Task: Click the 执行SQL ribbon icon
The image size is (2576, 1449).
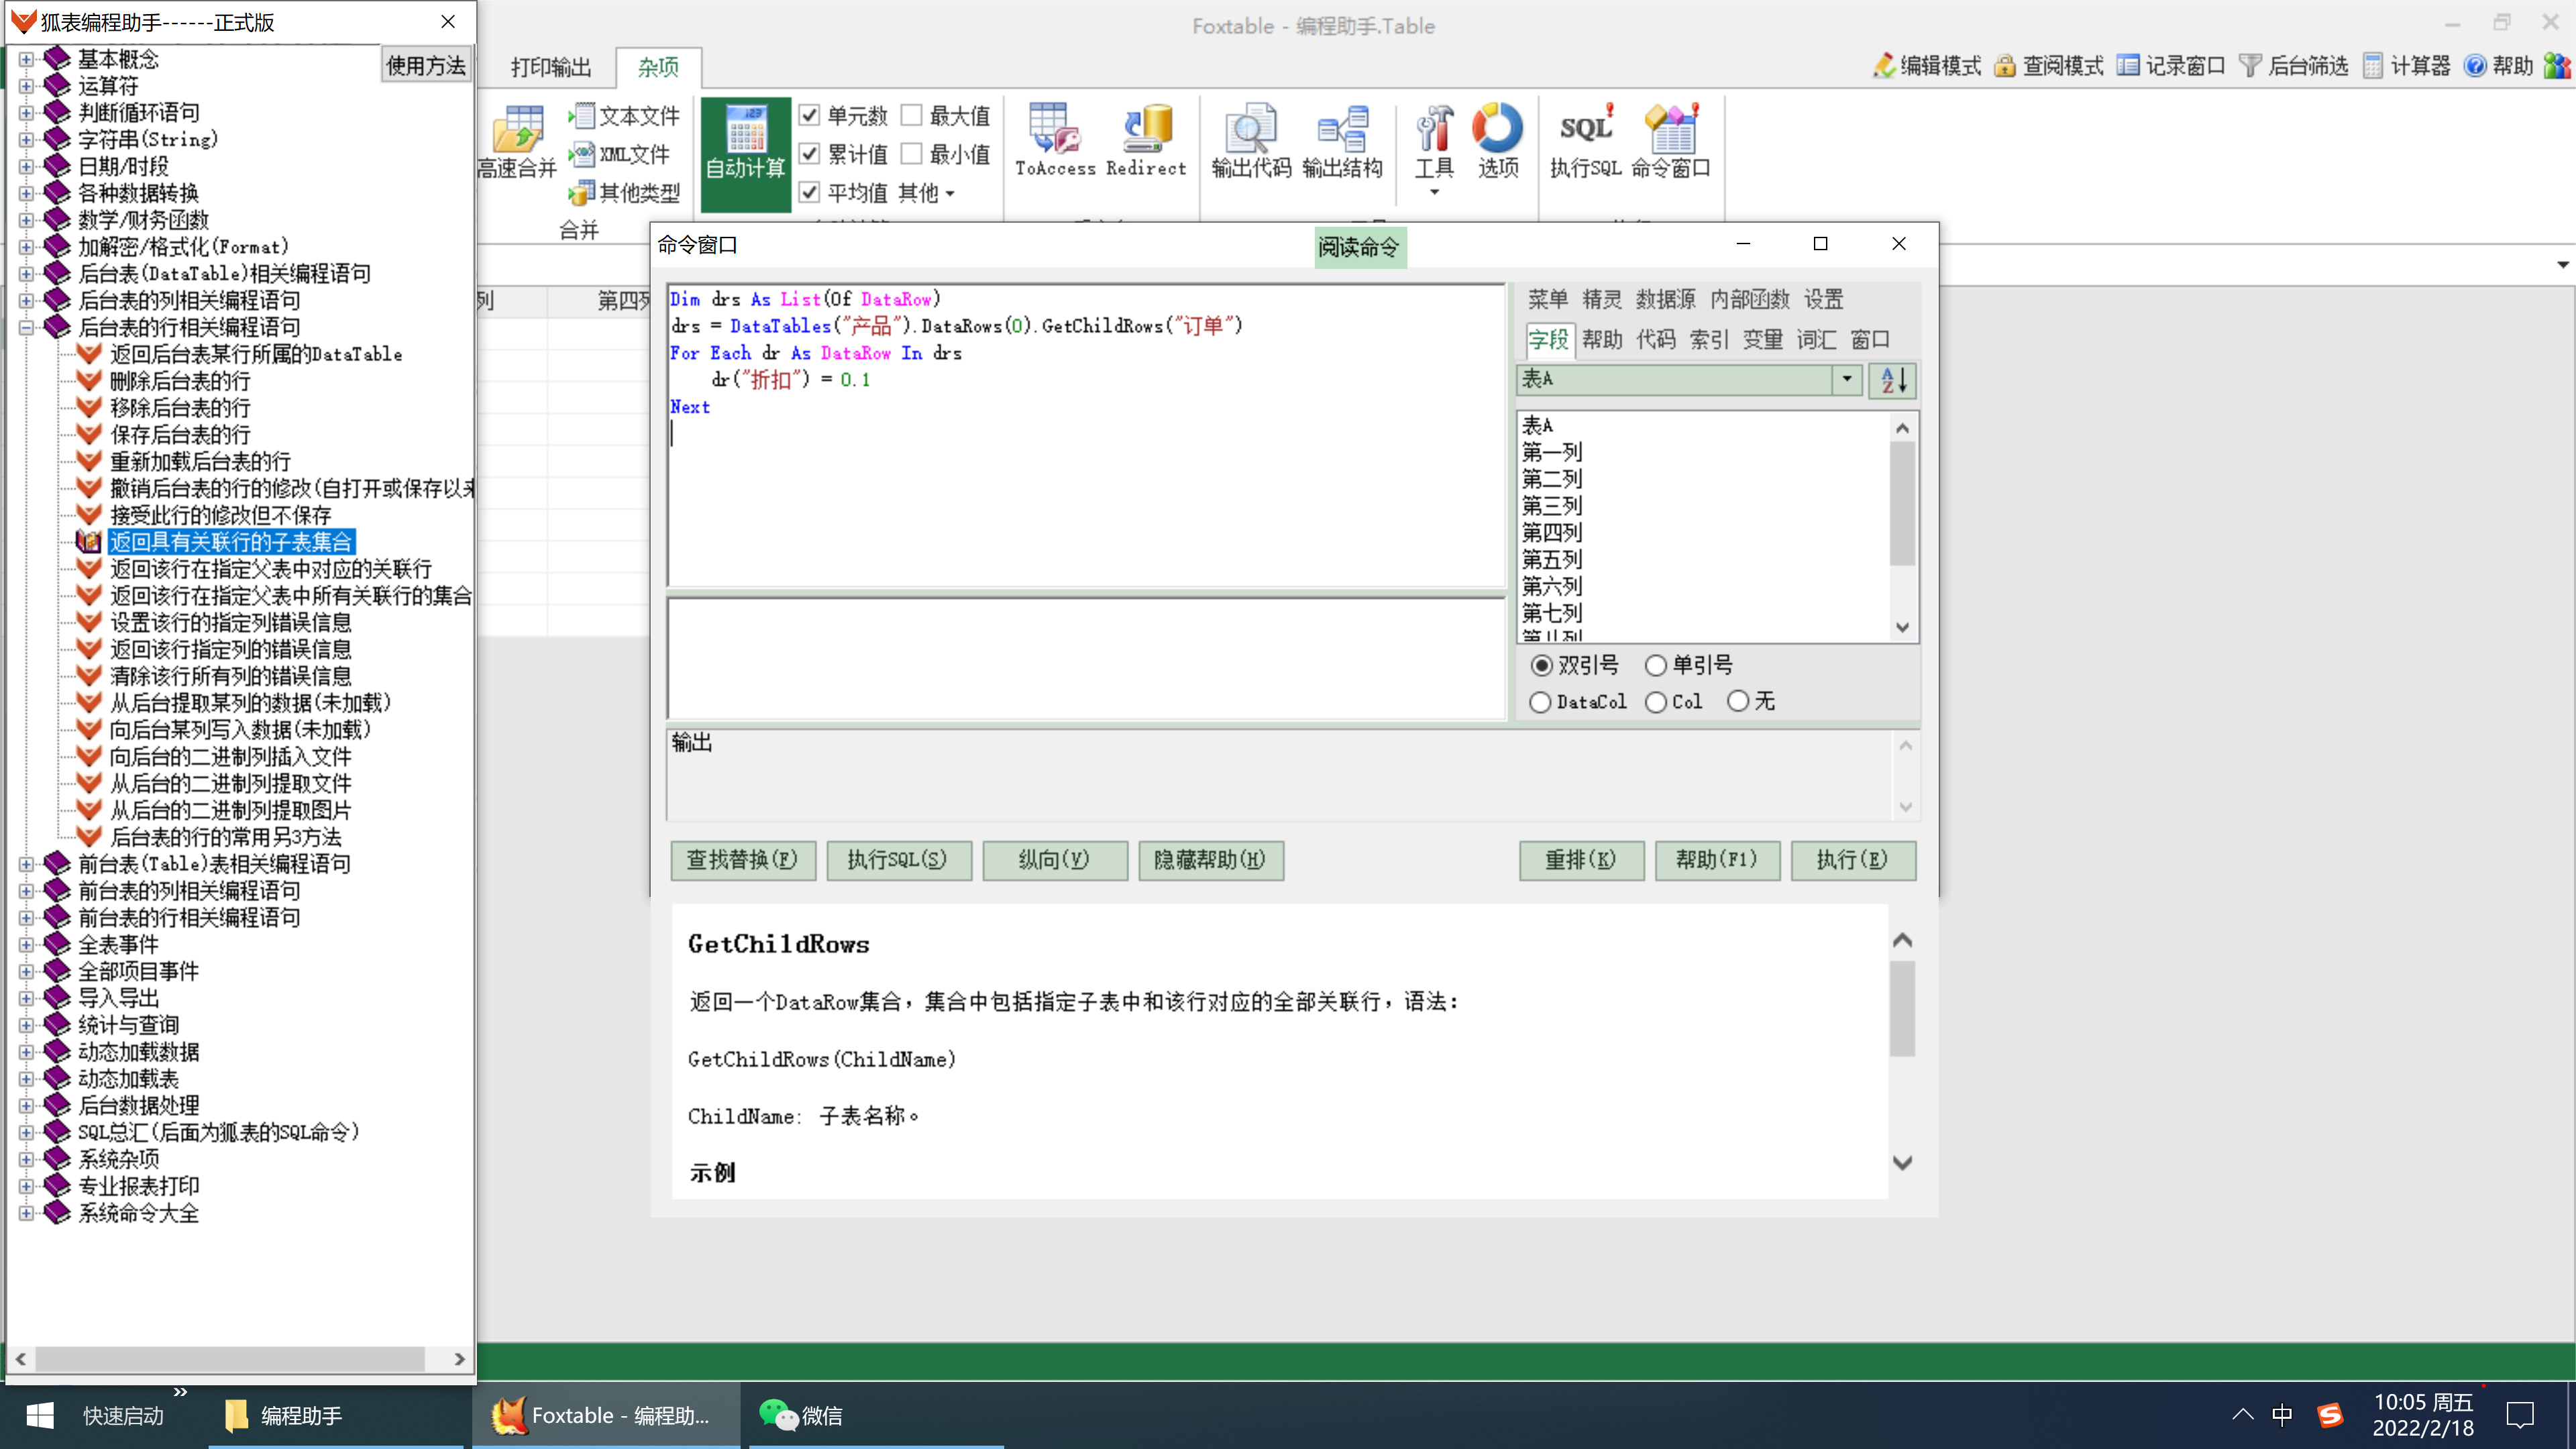Action: [x=1585, y=142]
